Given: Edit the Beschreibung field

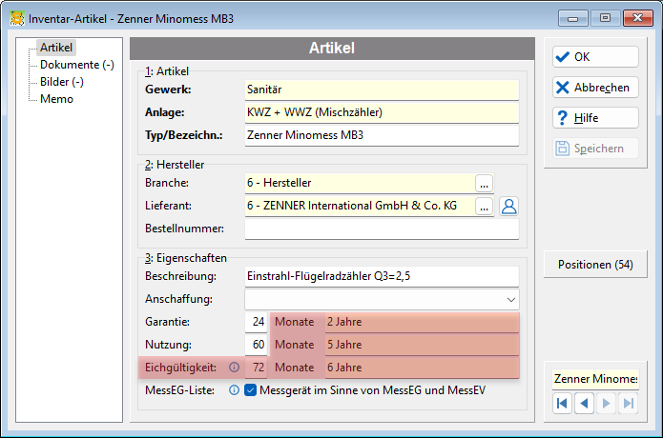Looking at the screenshot, I should (382, 276).
